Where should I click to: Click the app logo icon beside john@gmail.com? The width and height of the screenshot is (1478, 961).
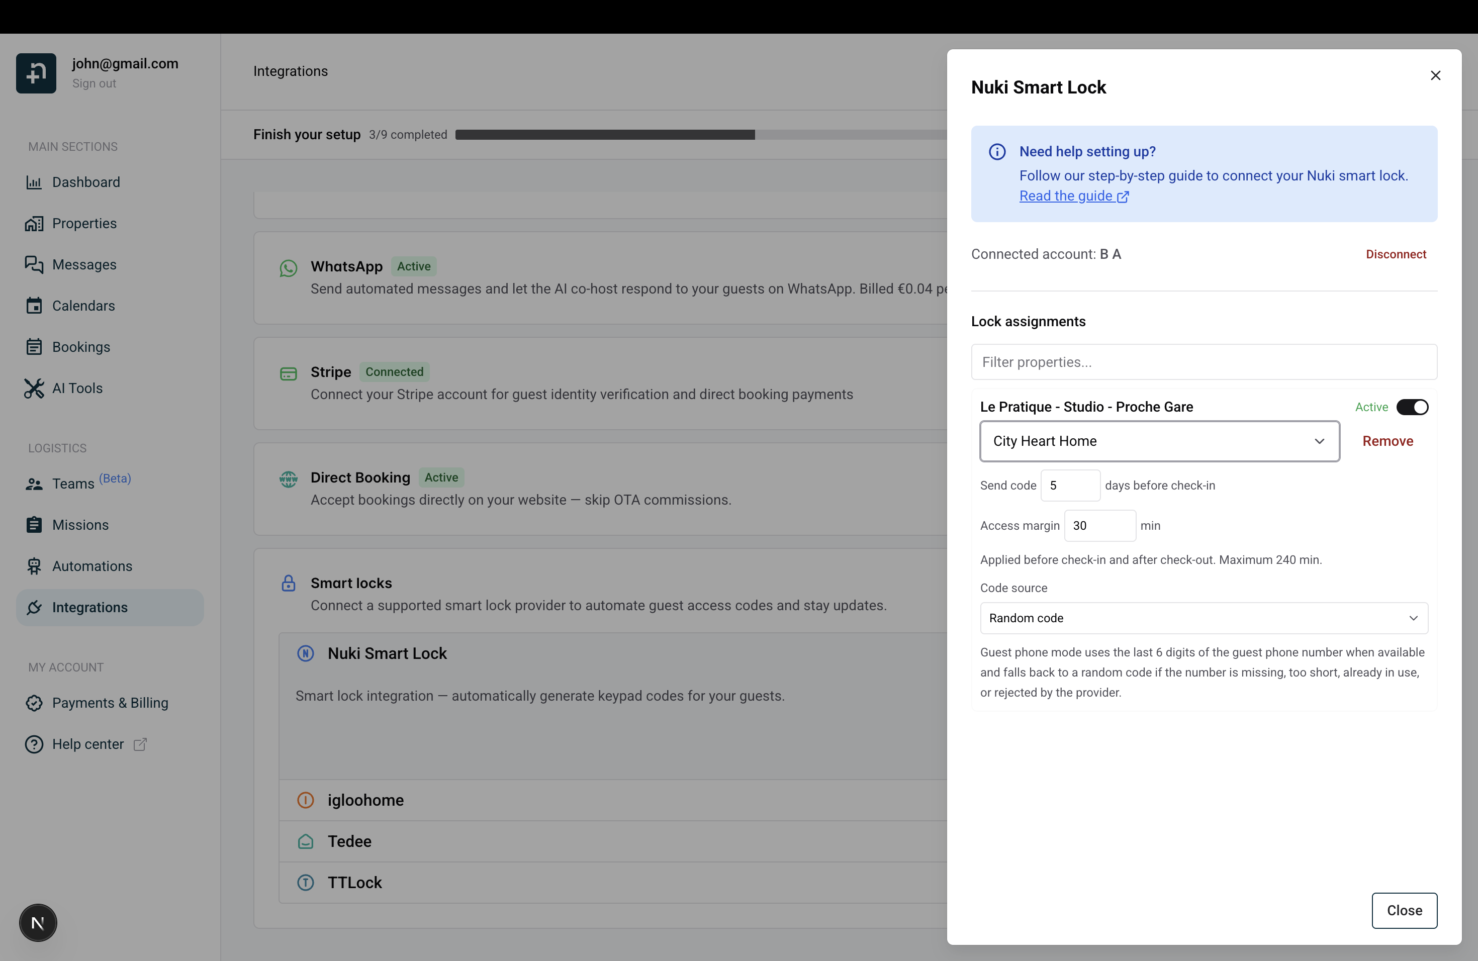tap(36, 73)
